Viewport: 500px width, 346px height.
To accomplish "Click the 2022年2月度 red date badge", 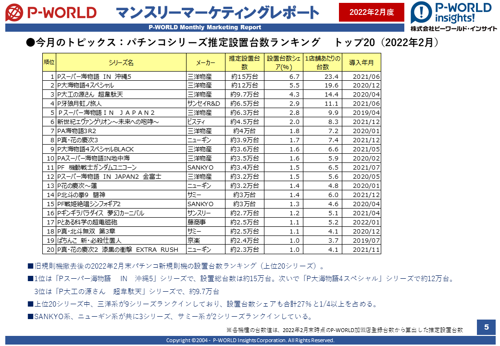I will (x=372, y=12).
